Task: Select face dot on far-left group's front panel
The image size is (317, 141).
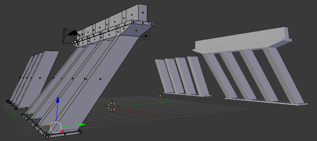Action: pos(40,78)
